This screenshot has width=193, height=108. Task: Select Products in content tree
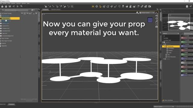point(3,43)
